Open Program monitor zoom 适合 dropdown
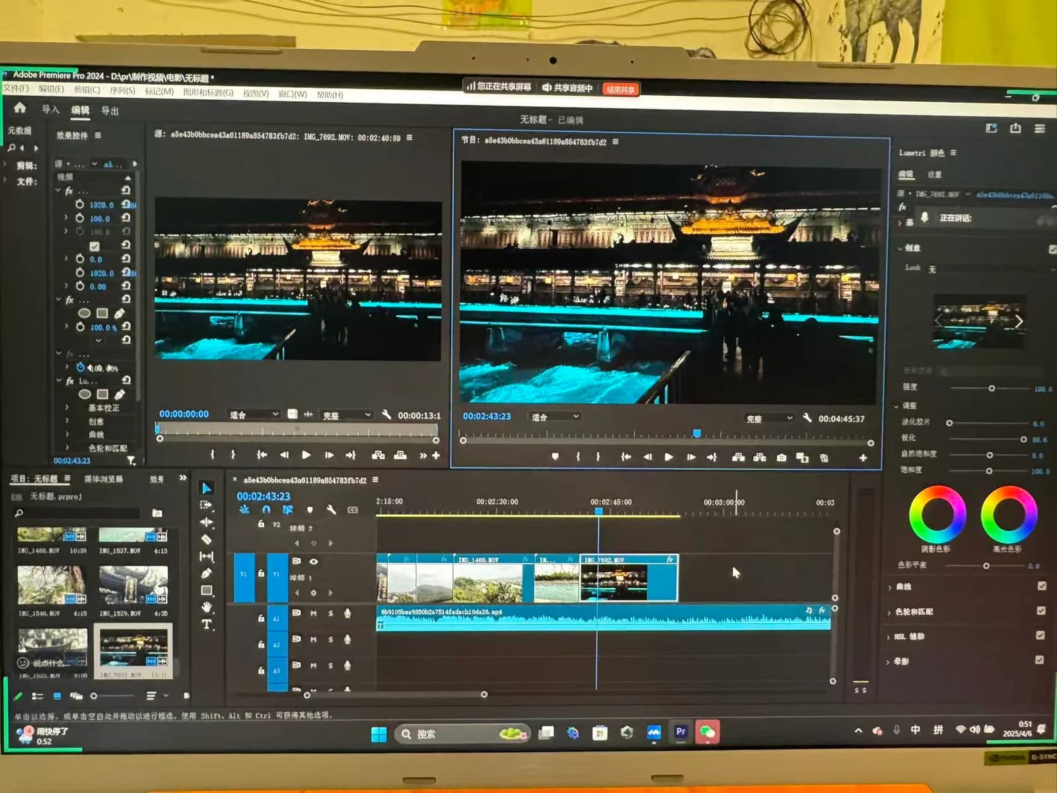 click(x=554, y=416)
